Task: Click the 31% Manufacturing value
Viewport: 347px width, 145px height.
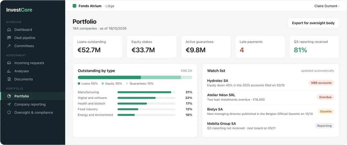Action: tap(189, 92)
